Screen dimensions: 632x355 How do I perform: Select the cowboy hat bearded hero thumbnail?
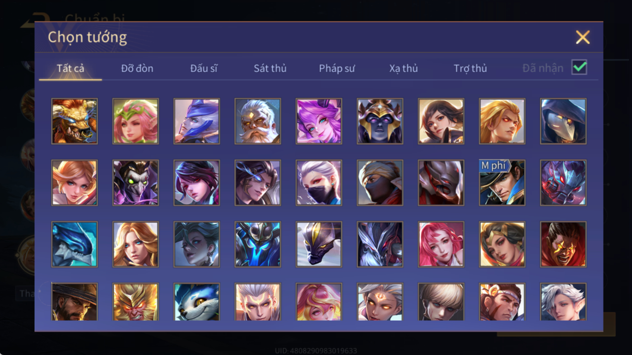74,302
